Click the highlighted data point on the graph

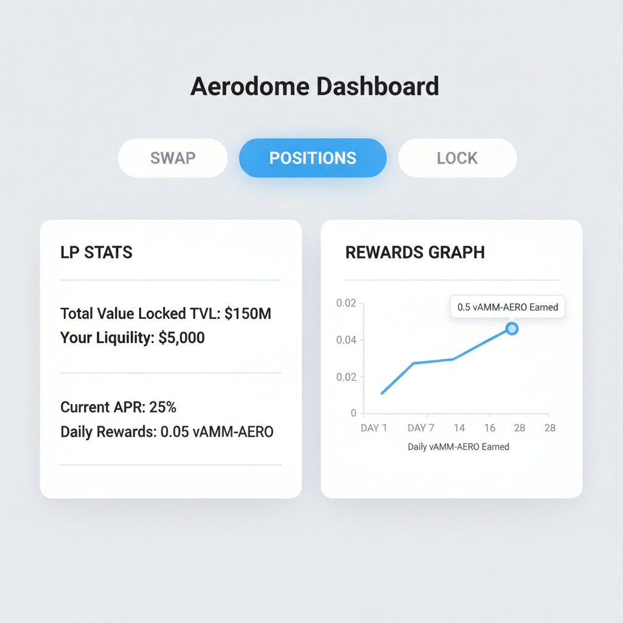(x=512, y=329)
